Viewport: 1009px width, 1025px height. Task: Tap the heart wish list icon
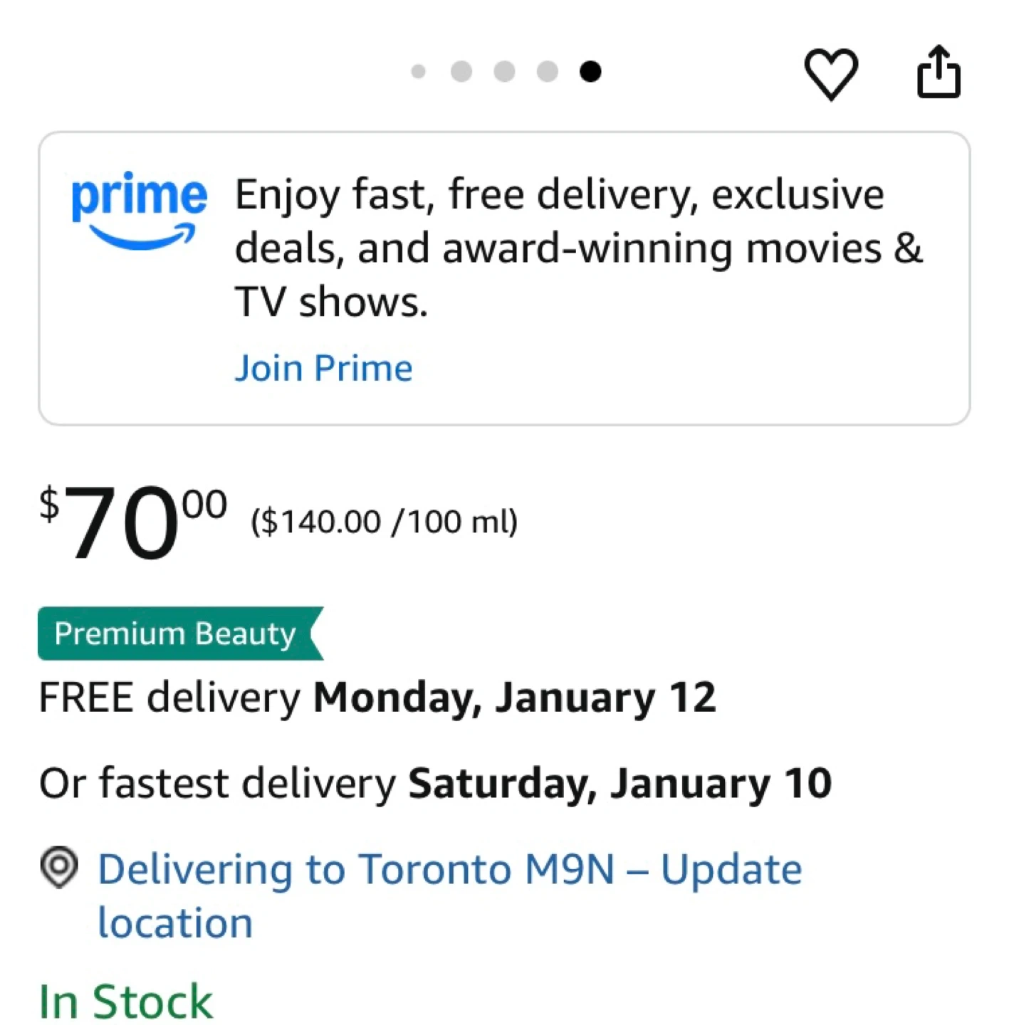(x=830, y=73)
